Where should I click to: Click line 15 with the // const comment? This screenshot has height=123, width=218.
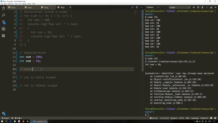coord(76,69)
